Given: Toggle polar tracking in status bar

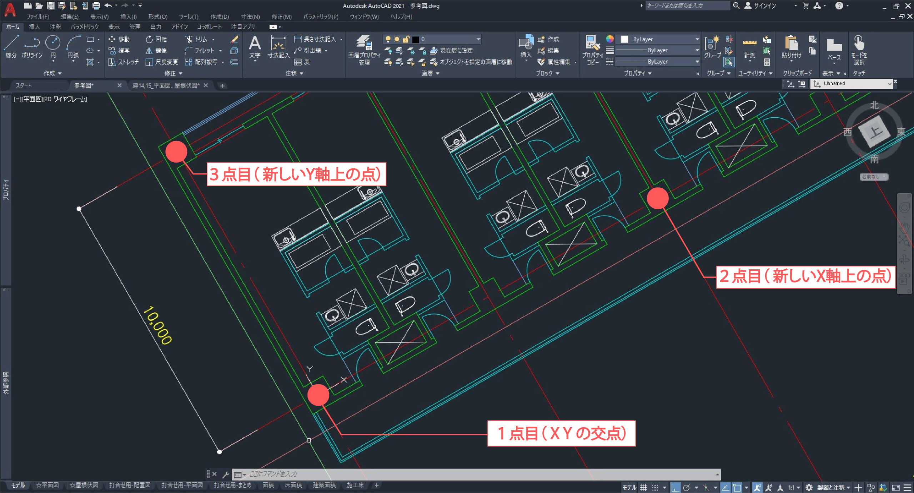Looking at the screenshot, I should coord(687,487).
